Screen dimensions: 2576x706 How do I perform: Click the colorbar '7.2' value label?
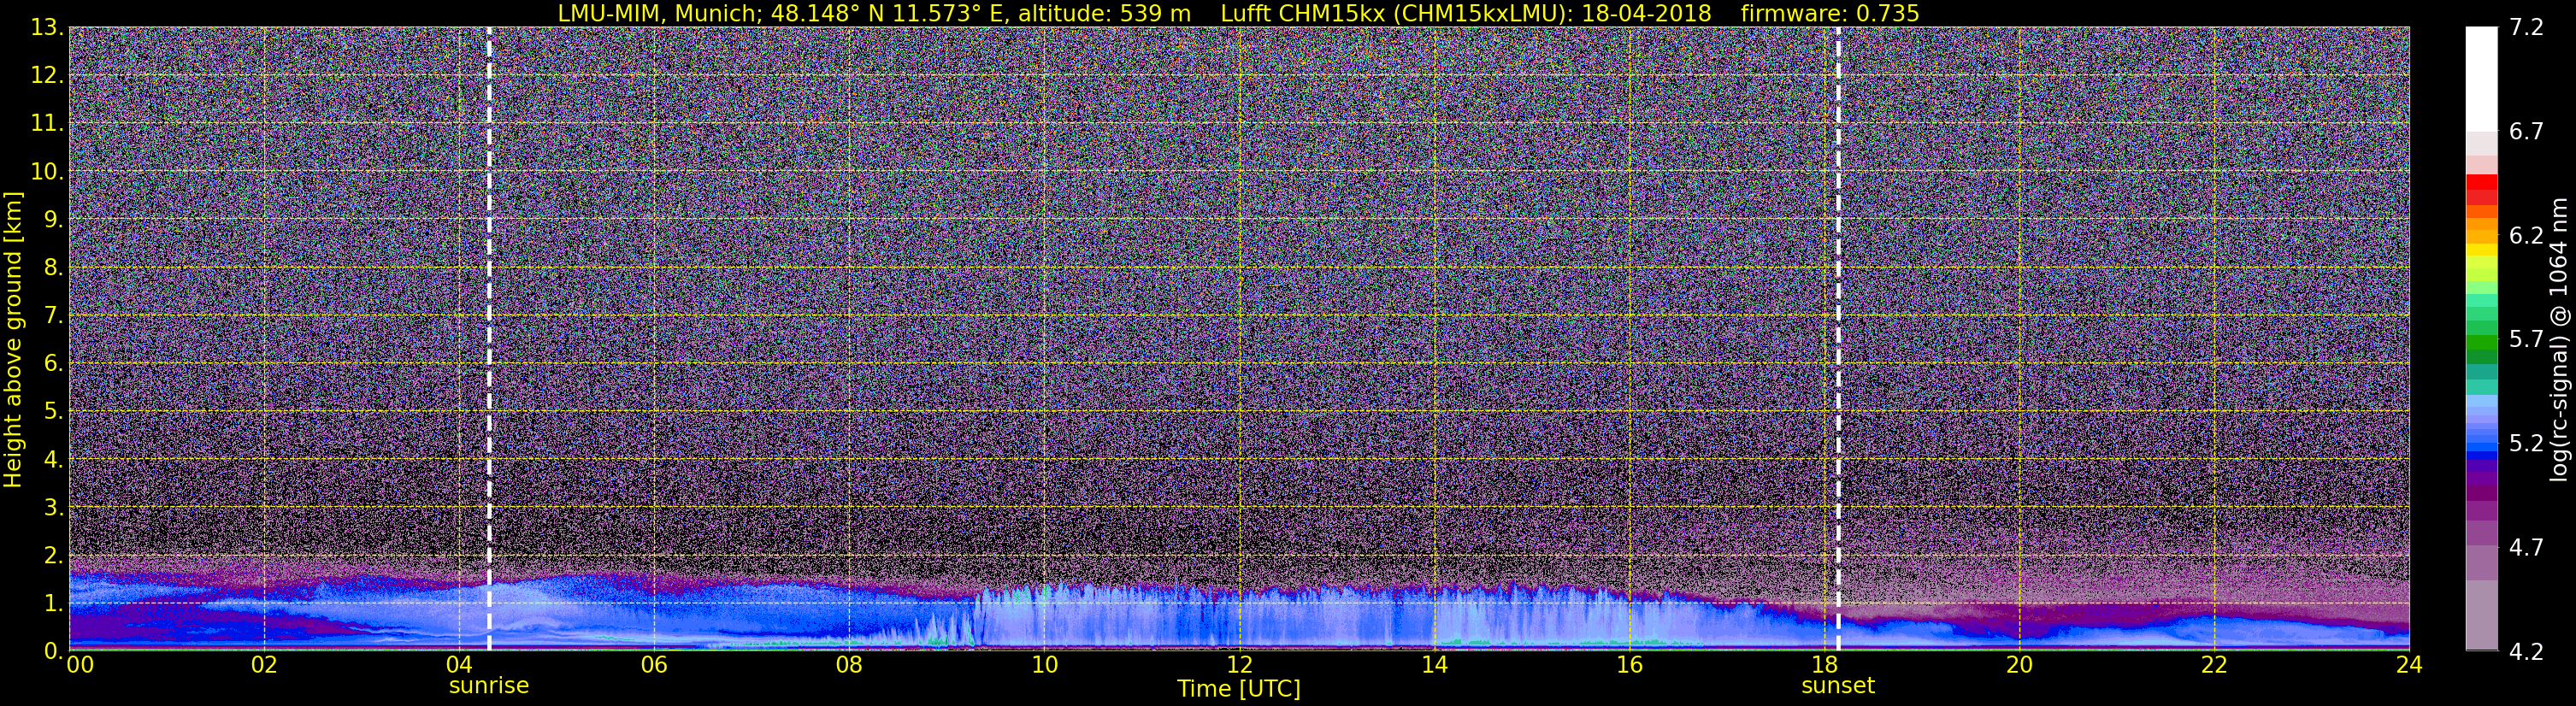(x=2527, y=27)
